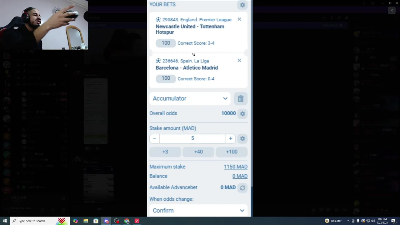Open Copilot from the taskbar
Image resolution: width=400 pixels, height=225 pixels.
pyautogui.click(x=76, y=221)
